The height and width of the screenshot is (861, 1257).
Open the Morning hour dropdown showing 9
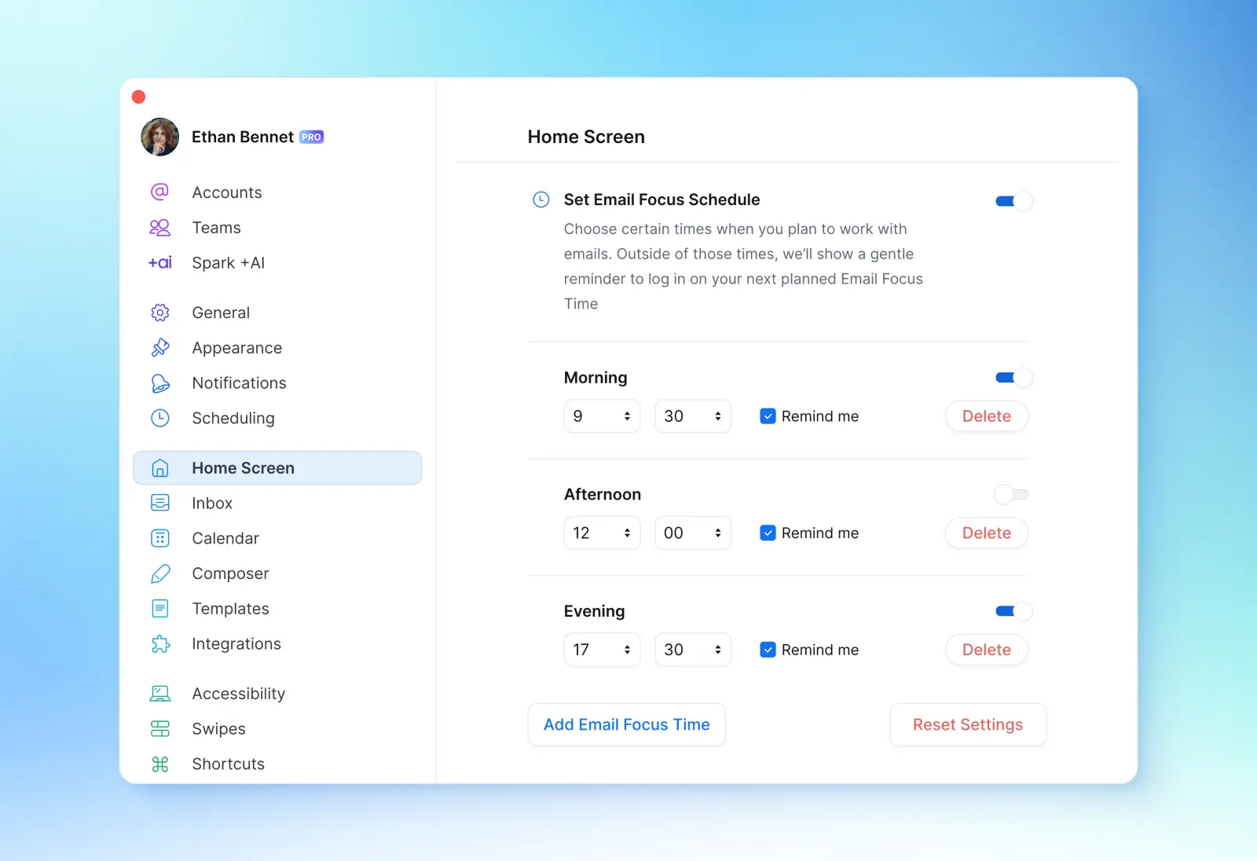tap(602, 416)
